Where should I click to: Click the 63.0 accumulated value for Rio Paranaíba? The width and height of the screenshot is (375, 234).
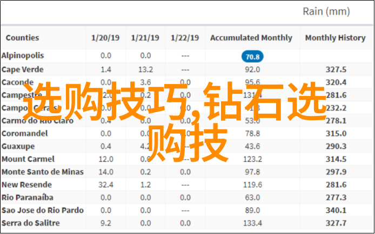point(252,197)
